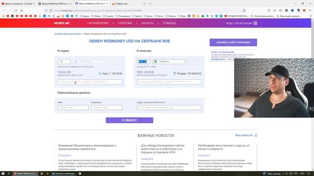The width and height of the screenshot is (314, 176).
Task: Open Онлайн обменник MonEx breadcrumb link
Action: (68, 34)
